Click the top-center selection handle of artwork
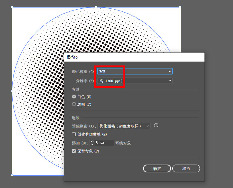The image size is (233, 188). tap(96, 7)
